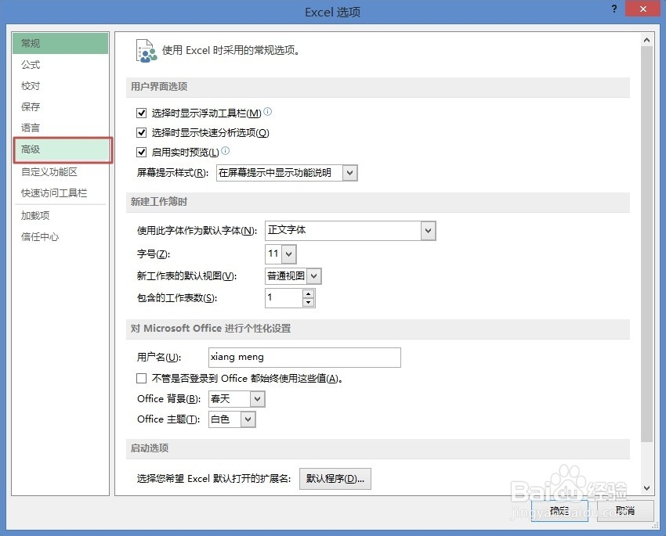Decrease 包含的工作表数 with down arrow
The width and height of the screenshot is (666, 536).
coord(309,302)
